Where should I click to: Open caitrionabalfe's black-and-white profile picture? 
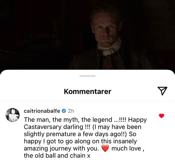click(x=13, y=115)
